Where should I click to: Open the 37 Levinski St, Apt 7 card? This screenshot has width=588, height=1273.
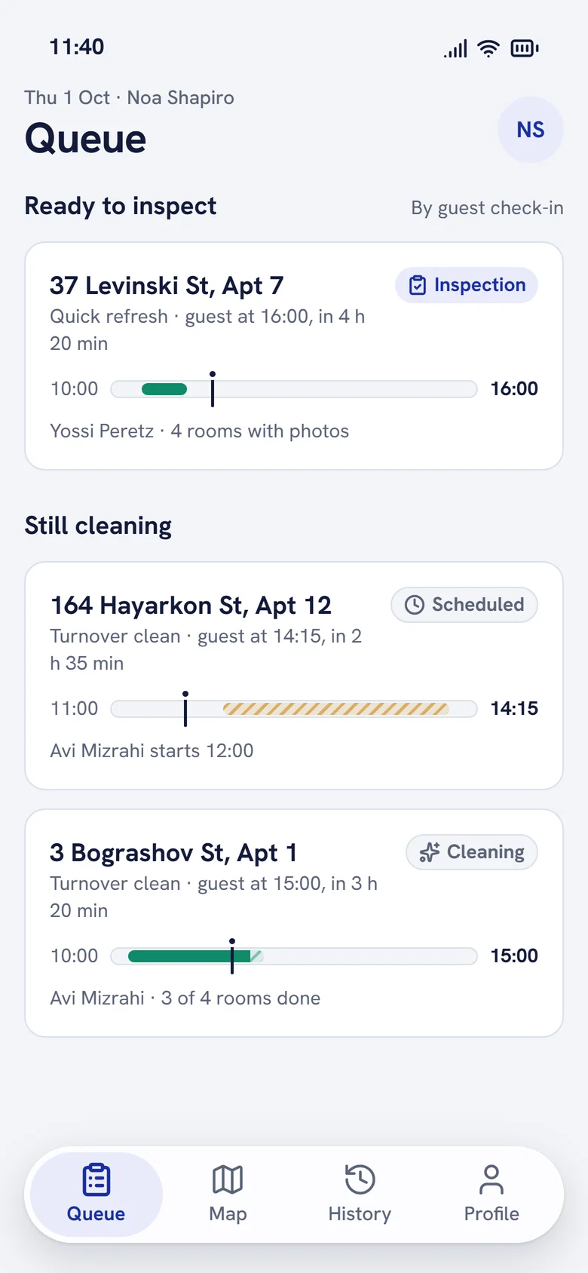pyautogui.click(x=294, y=356)
